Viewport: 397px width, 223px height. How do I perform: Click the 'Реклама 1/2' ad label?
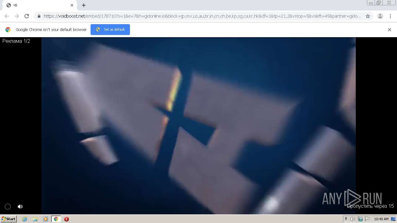[16, 41]
